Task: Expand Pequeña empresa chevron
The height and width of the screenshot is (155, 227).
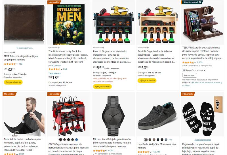Action: [205, 70]
